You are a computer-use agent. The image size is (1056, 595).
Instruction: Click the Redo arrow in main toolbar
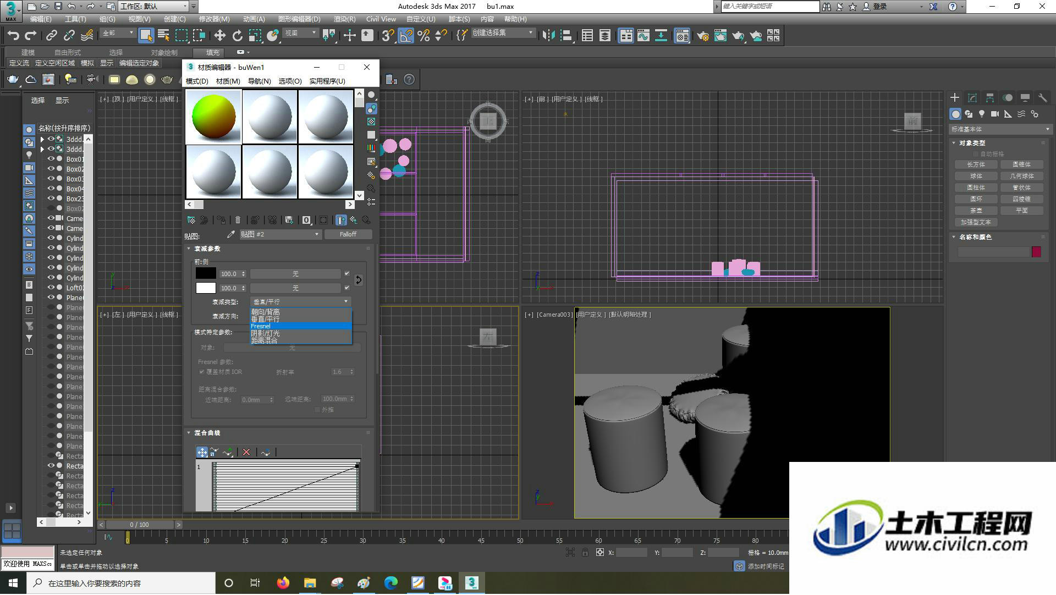pos(31,36)
